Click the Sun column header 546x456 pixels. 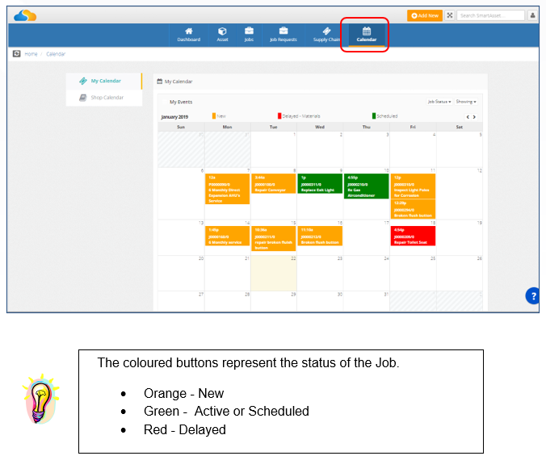click(x=181, y=127)
